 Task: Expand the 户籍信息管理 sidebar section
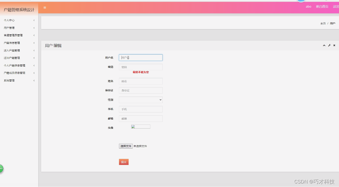(x=19, y=43)
